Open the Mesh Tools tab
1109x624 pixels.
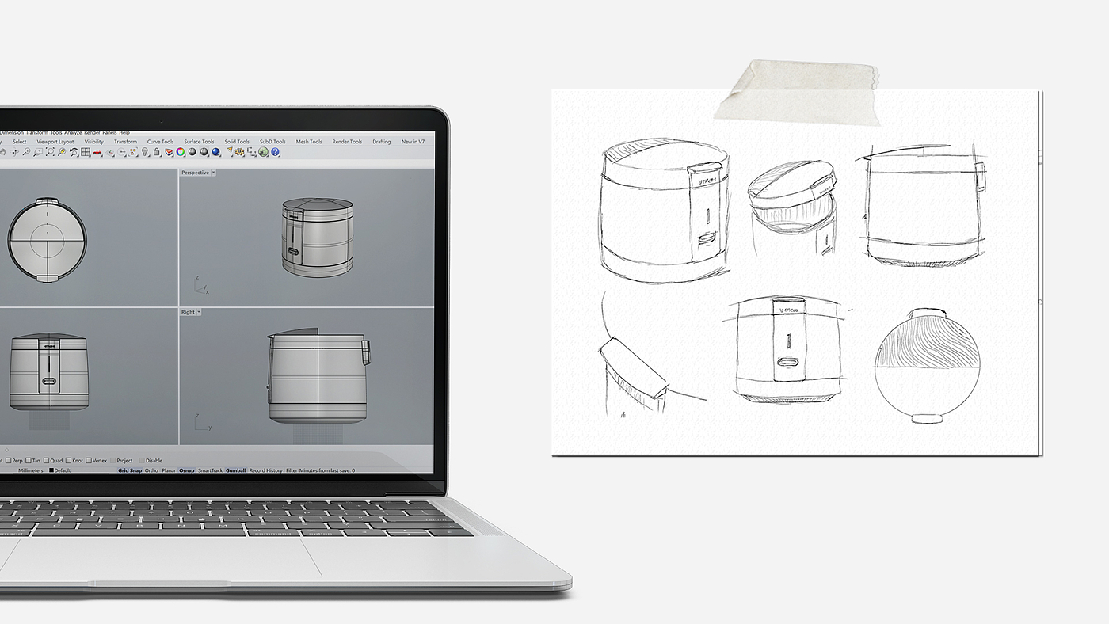coord(309,142)
